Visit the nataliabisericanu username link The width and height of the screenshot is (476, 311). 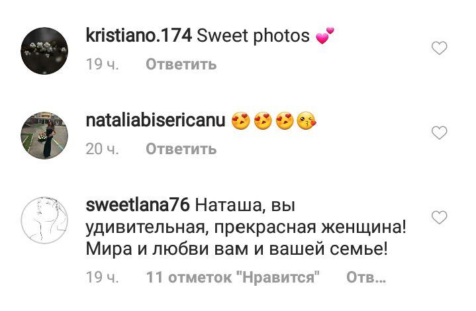pos(156,120)
